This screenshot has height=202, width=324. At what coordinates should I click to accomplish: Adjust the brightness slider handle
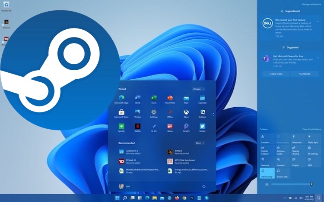pyautogui.click(x=311, y=184)
